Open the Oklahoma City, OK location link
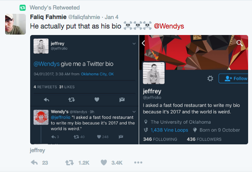This screenshot has width=252, height=172. coord(97,74)
